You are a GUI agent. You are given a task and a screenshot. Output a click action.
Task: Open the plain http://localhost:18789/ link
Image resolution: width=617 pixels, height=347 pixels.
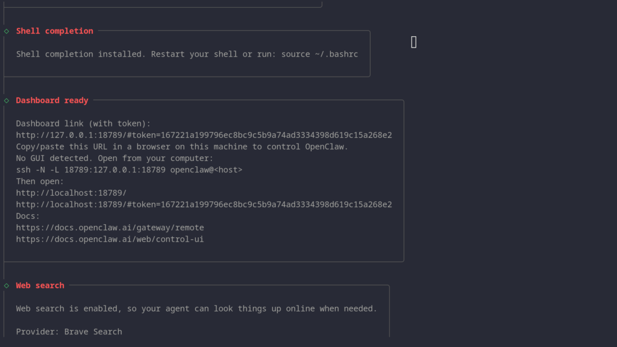pos(71,193)
